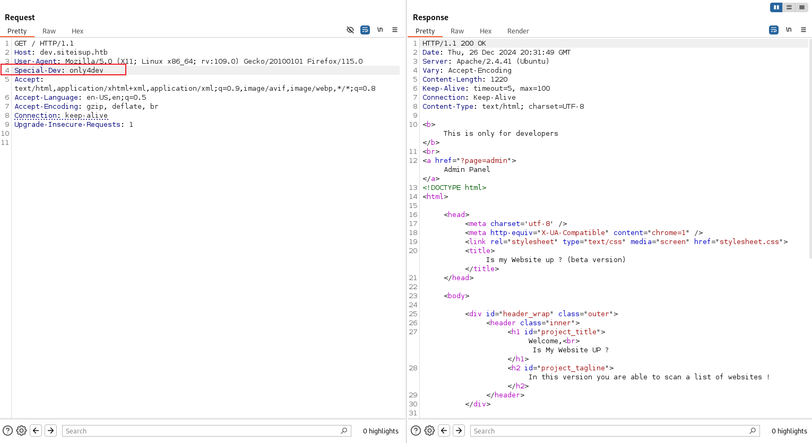Click 'Is my Website up ? (beta version)' title
The height and width of the screenshot is (443, 812).
tap(556, 259)
